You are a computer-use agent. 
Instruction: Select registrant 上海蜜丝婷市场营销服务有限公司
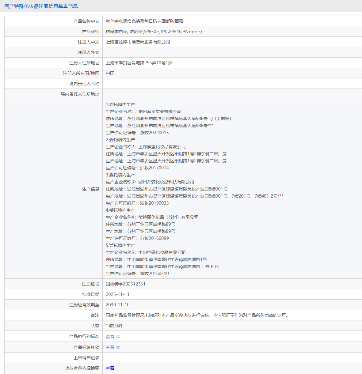click(x=138, y=42)
